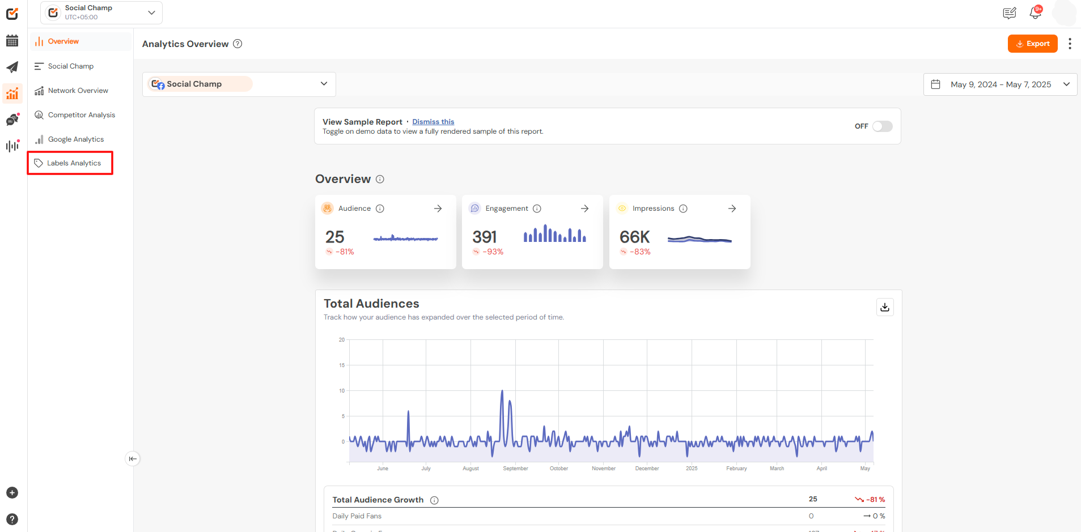Open the paper plane publish icon
The height and width of the screenshot is (532, 1081).
tap(12, 67)
